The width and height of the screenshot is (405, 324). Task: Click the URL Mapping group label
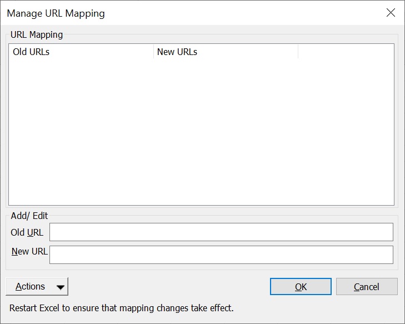(x=37, y=34)
